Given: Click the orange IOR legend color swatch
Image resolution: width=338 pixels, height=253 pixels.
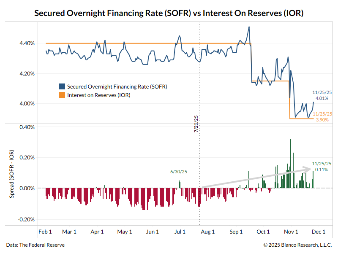Looking at the screenshot, I should [62, 95].
